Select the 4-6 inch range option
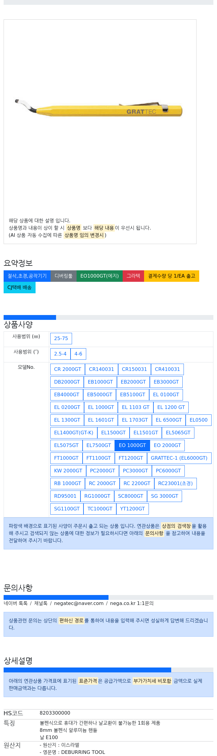Screen dimensions: 217x756 (x=78, y=354)
